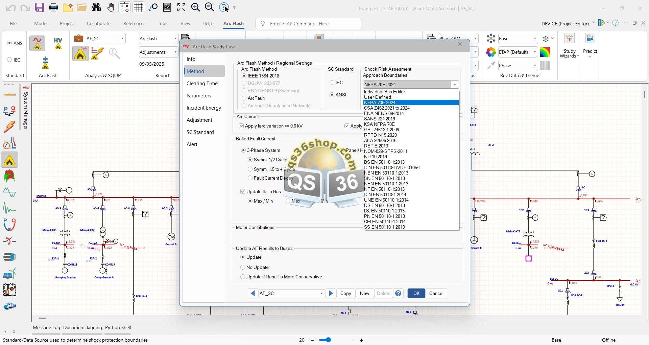Select Symm. 1.5 to 4 Cycle
This screenshot has height=345, width=649.
[250, 169]
